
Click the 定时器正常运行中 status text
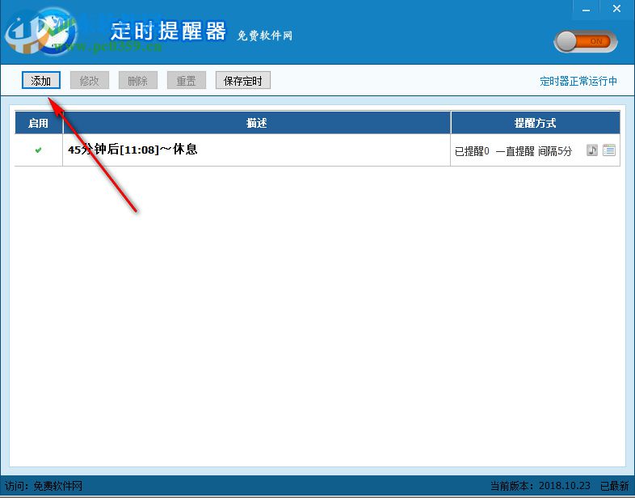(x=578, y=81)
